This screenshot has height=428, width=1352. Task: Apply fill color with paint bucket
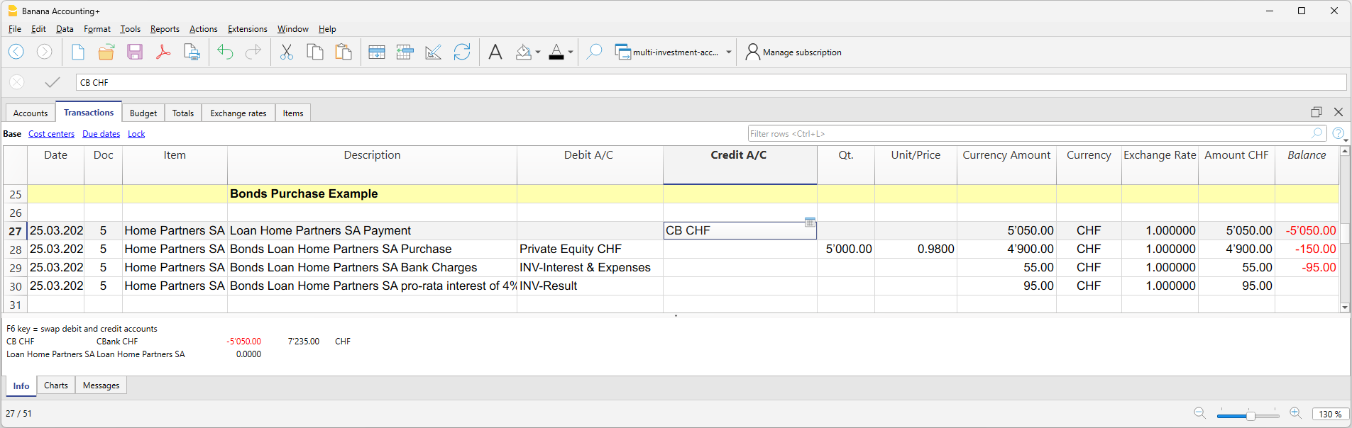(524, 52)
